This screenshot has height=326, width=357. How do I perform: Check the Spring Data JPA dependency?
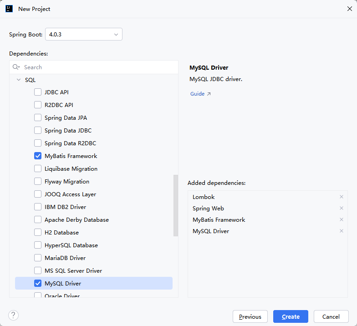click(x=38, y=117)
